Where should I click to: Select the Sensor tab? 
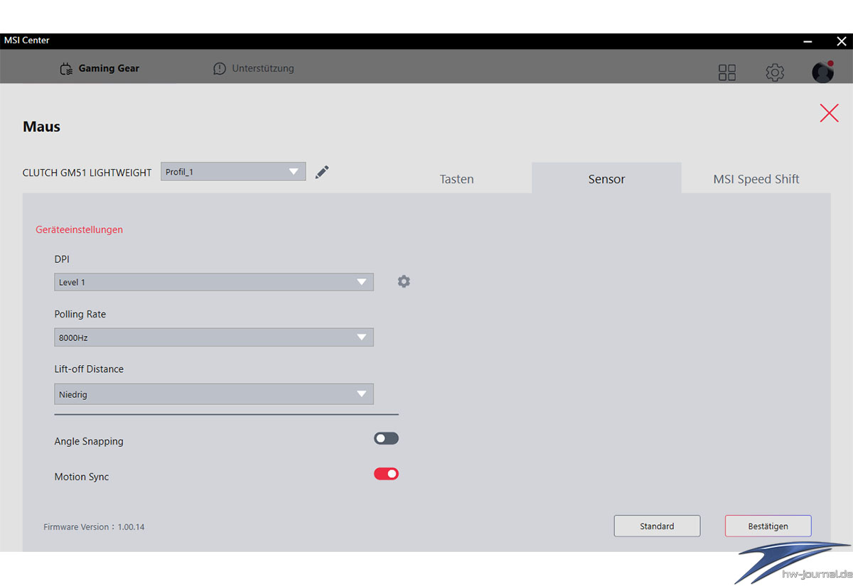click(606, 178)
